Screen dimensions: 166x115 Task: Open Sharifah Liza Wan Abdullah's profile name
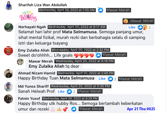(43, 5)
